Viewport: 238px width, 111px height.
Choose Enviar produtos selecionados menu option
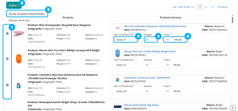[27, 14]
